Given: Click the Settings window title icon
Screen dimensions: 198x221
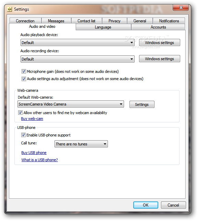Looking at the screenshot, I should (x=10, y=9).
